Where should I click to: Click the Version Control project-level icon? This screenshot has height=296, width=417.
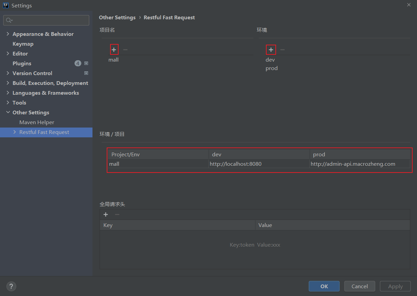[x=86, y=73]
